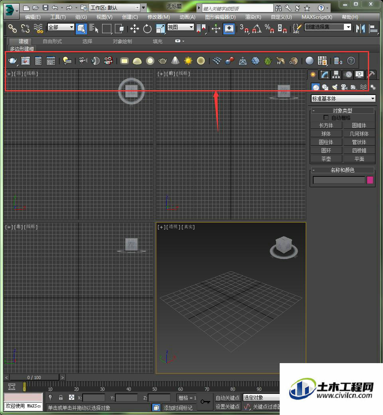Select the Move transform tool
This screenshot has width=383, height=415.
coord(134,28)
